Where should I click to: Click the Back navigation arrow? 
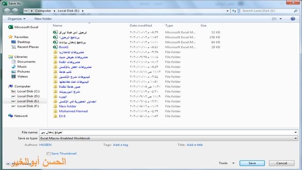pyautogui.click(x=7, y=11)
